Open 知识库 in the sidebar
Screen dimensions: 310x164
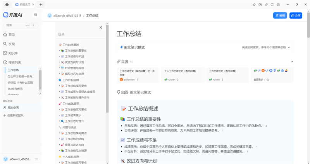click(x=13, y=53)
